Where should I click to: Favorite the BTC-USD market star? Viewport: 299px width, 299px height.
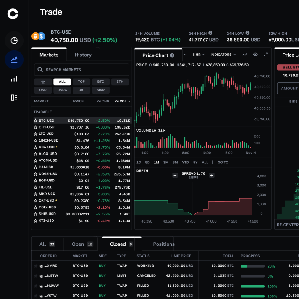click(x=35, y=121)
